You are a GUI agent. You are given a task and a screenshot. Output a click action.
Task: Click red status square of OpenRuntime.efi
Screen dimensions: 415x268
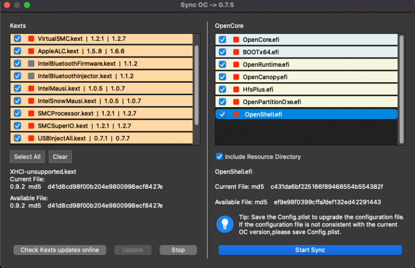236,65
